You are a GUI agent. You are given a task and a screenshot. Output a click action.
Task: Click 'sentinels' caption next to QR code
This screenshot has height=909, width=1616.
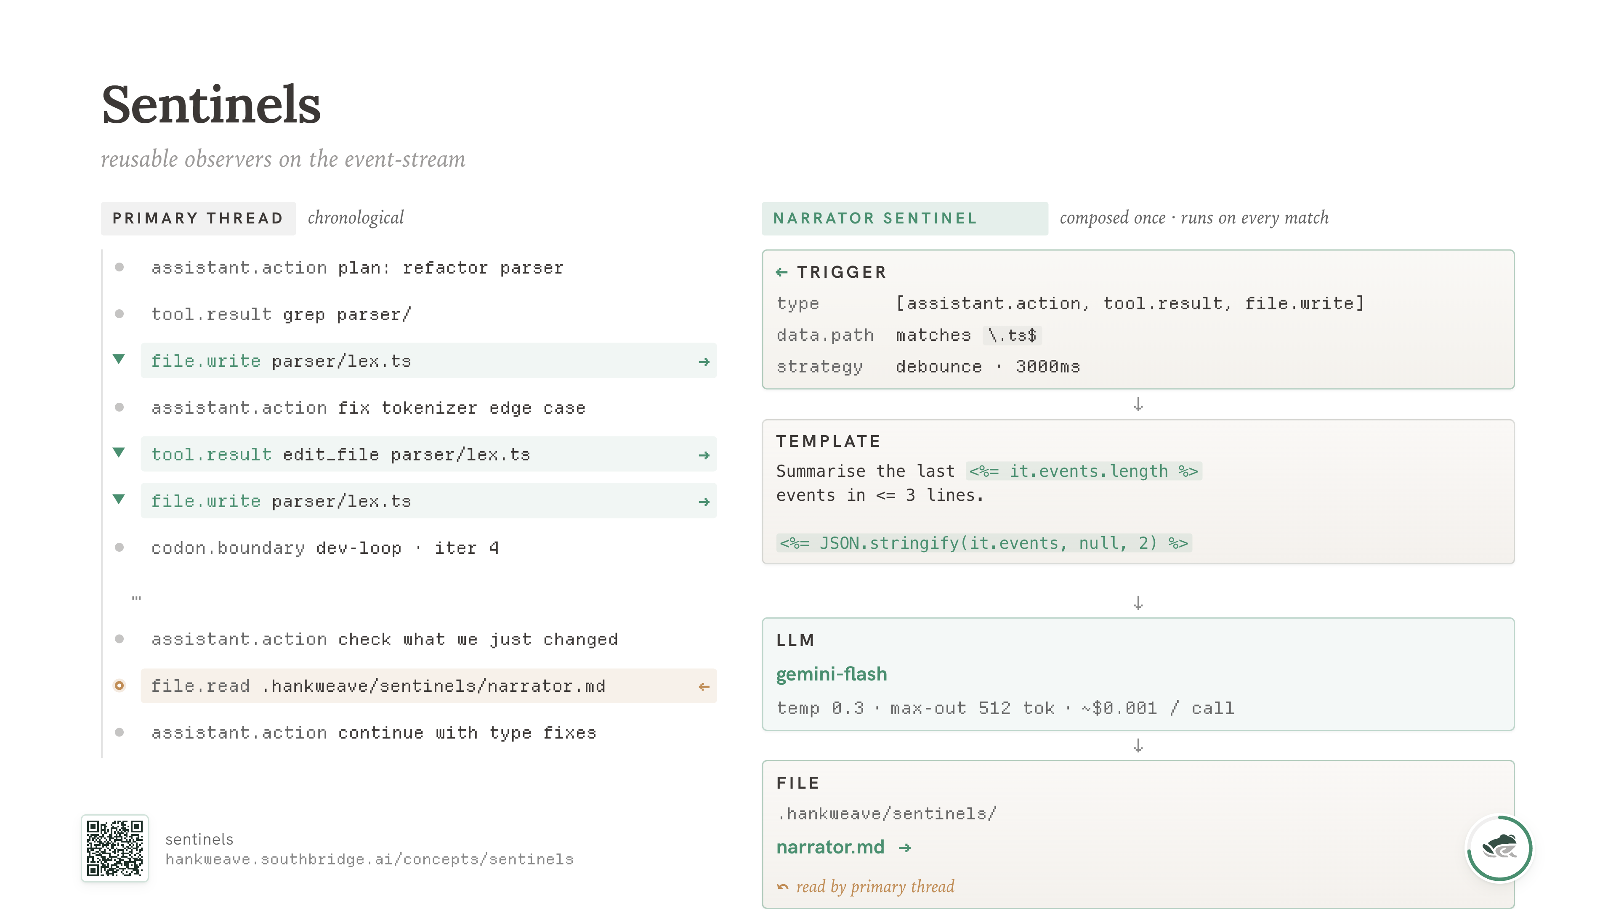(x=199, y=840)
